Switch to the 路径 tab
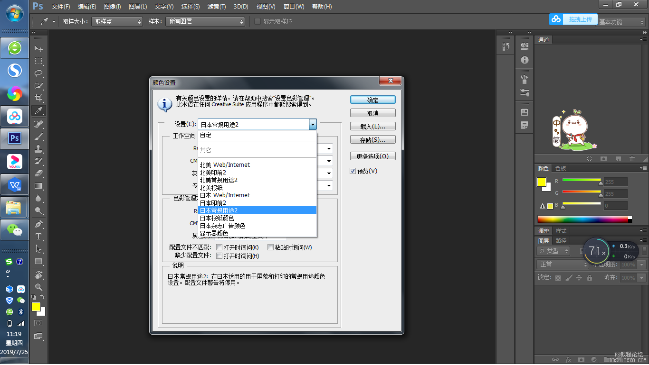This screenshot has height=365, width=649. click(x=561, y=241)
